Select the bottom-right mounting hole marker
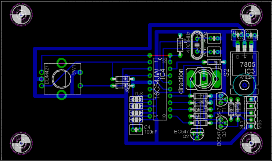Viewport: 272px width, 161px height. (x=252, y=143)
